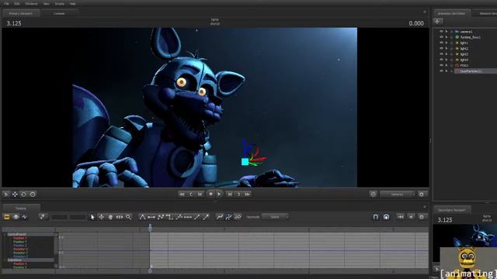Expand the light4 animation set
The width and height of the screenshot is (497, 279).
447,60
